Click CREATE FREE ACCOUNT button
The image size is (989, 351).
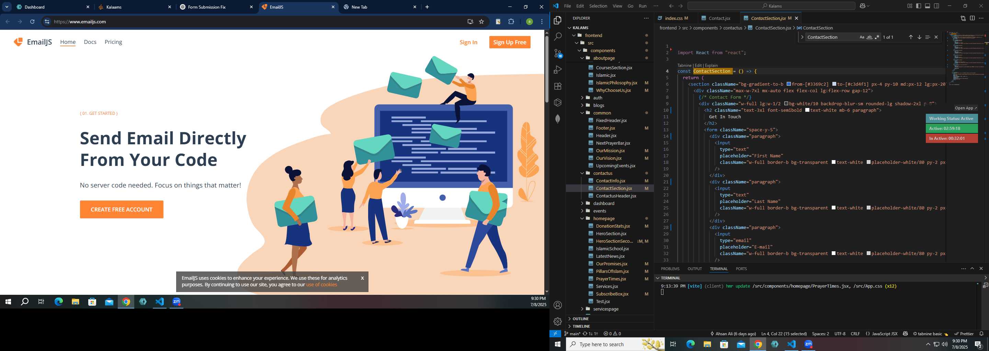click(122, 209)
